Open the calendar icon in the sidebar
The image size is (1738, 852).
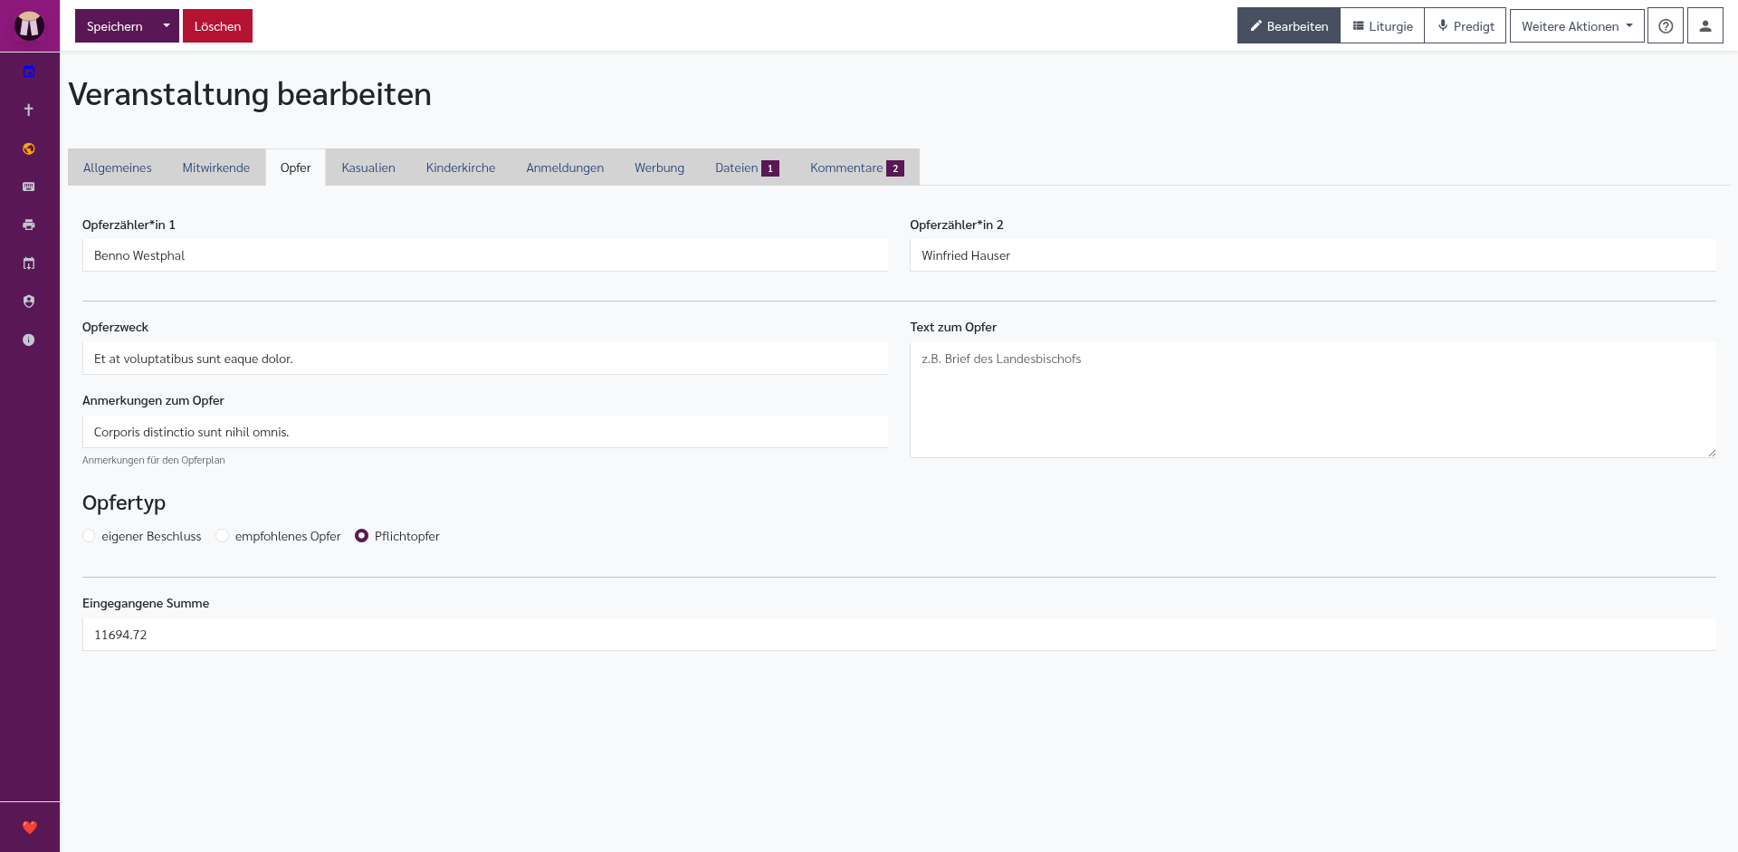[x=29, y=72]
